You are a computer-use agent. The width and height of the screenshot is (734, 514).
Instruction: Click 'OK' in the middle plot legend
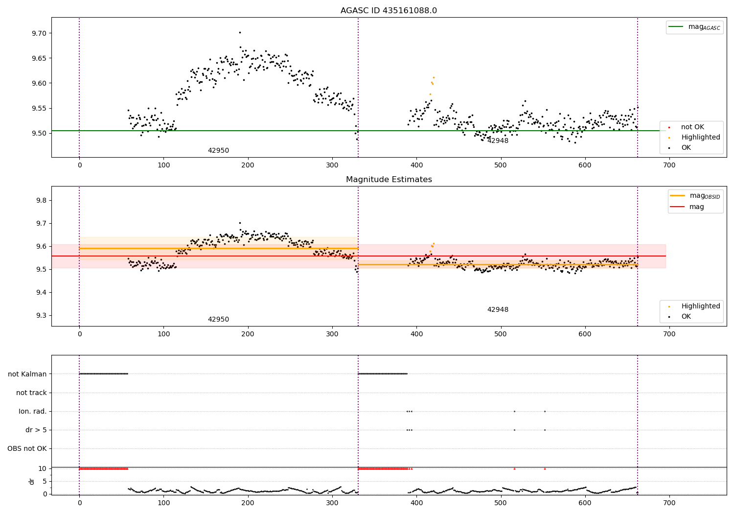(x=686, y=317)
